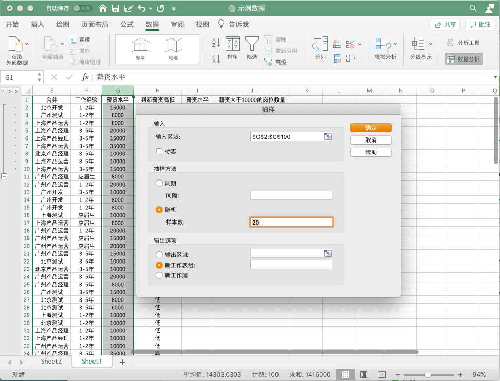Viewport: 500px width, 381px height.
Task: Click 确定 to confirm sampling
Action: coord(371,128)
